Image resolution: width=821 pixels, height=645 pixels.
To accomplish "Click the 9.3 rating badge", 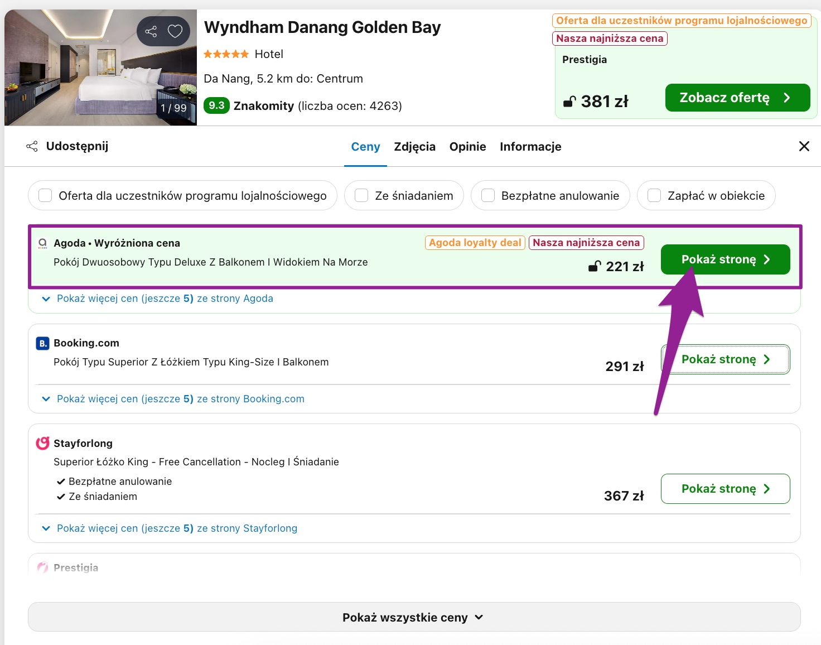I will (216, 105).
